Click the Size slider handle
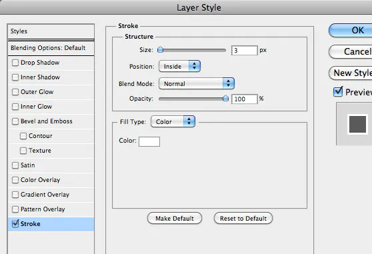 161,49
